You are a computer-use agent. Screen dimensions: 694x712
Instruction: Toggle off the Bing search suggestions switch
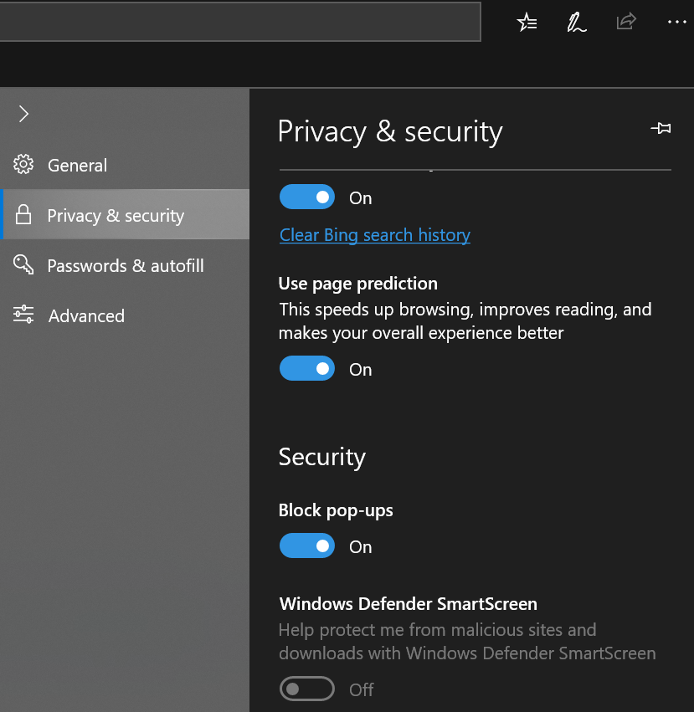tap(306, 197)
